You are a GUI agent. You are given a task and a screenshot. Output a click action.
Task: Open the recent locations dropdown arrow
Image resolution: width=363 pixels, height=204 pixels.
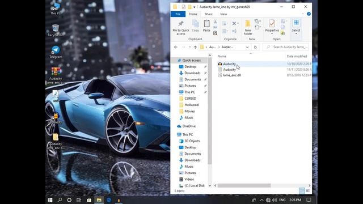click(x=189, y=47)
